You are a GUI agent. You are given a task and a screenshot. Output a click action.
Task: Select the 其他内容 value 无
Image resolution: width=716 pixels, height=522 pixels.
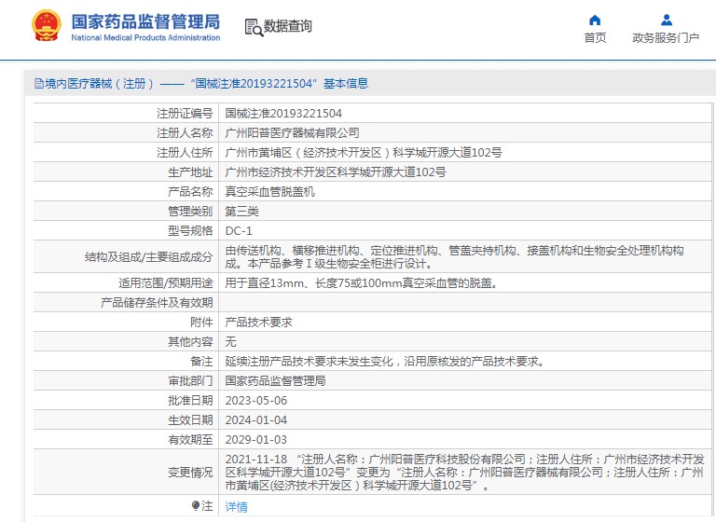(x=230, y=341)
